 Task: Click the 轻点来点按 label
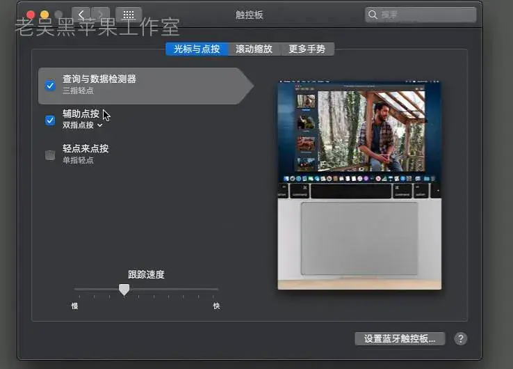pos(85,148)
